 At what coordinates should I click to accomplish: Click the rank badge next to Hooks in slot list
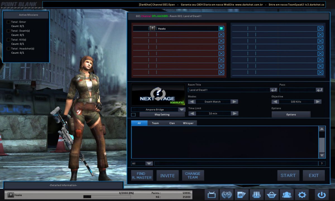point(152,28)
